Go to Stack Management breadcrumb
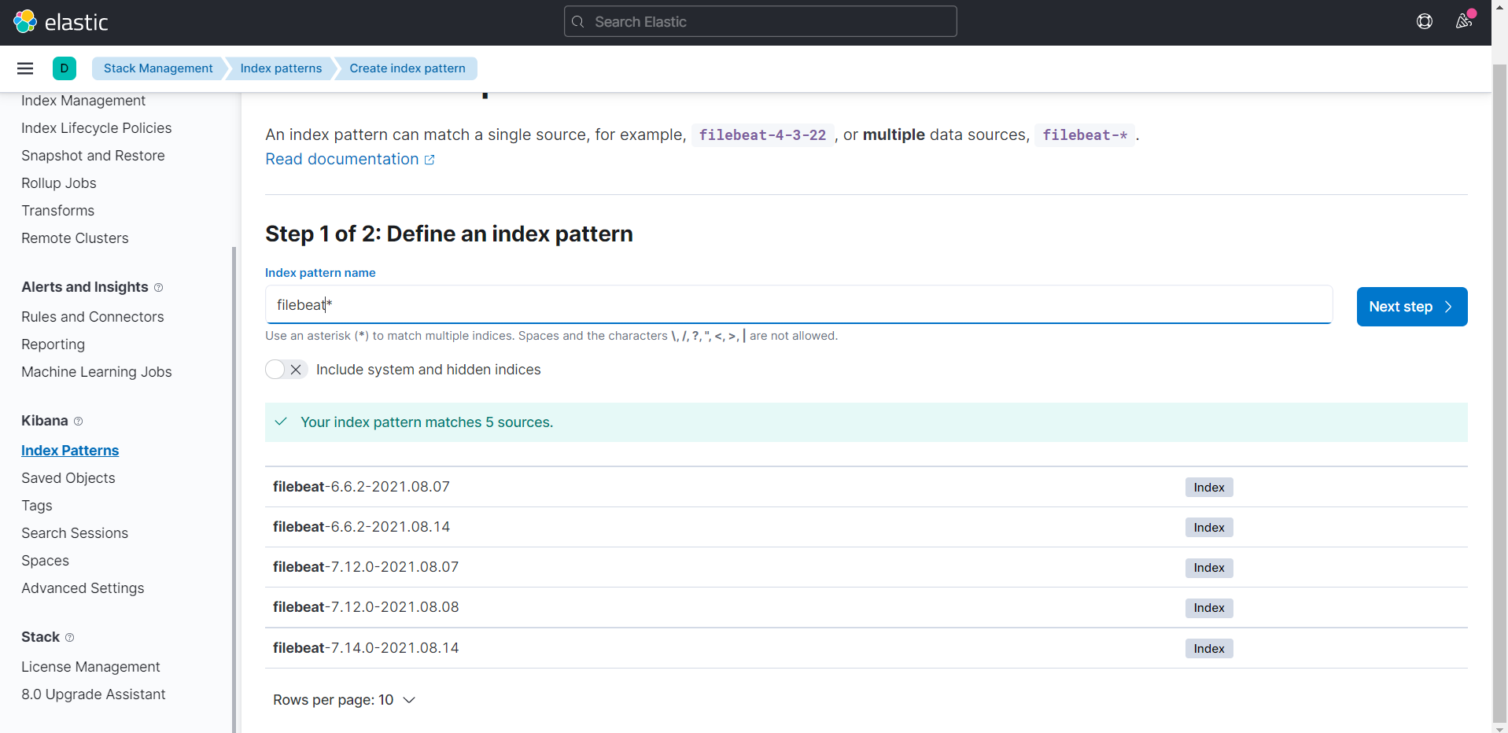Image resolution: width=1508 pixels, height=733 pixels. tap(158, 68)
